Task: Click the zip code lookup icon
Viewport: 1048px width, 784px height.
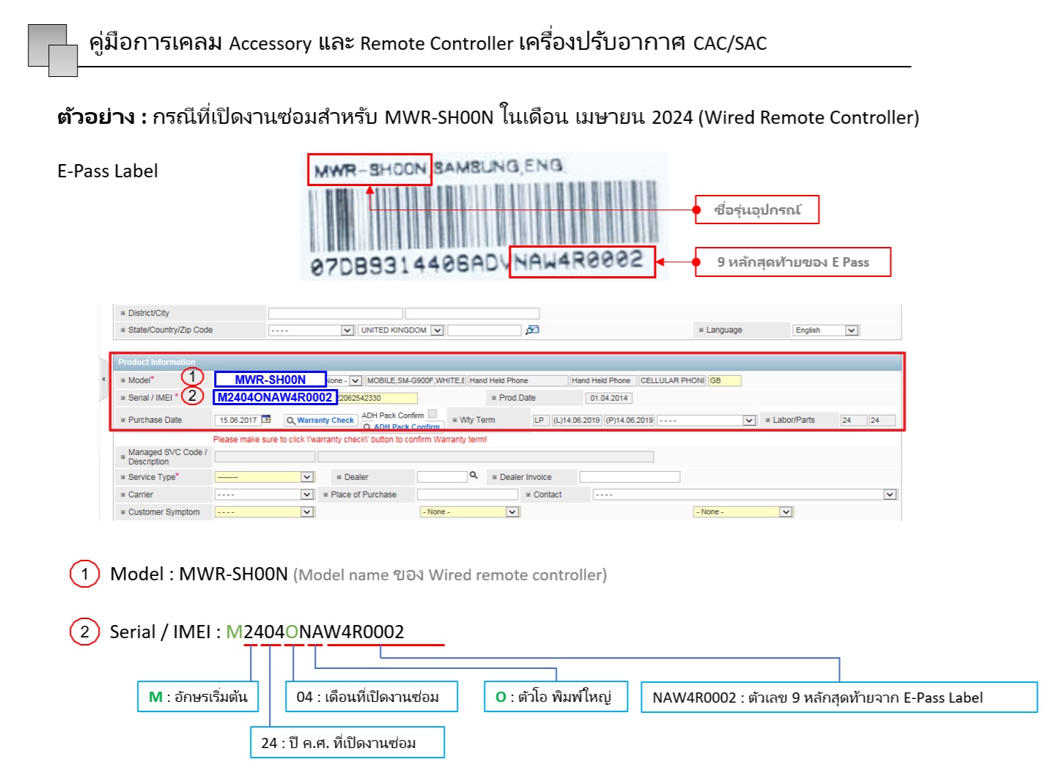Action: [x=532, y=330]
